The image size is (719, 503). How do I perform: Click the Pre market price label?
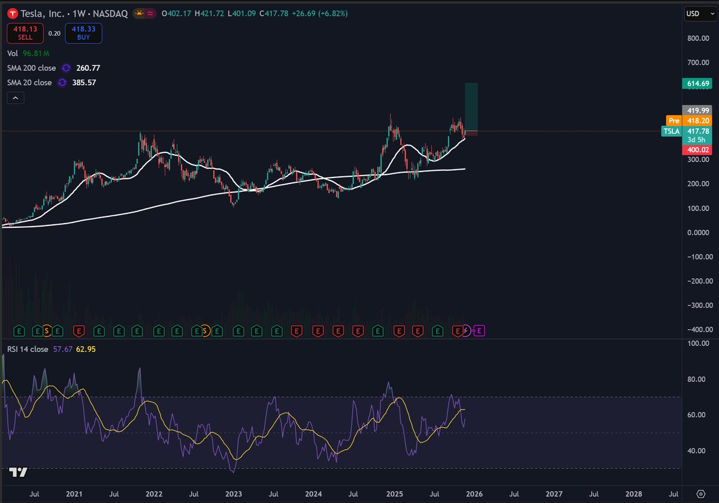(674, 121)
